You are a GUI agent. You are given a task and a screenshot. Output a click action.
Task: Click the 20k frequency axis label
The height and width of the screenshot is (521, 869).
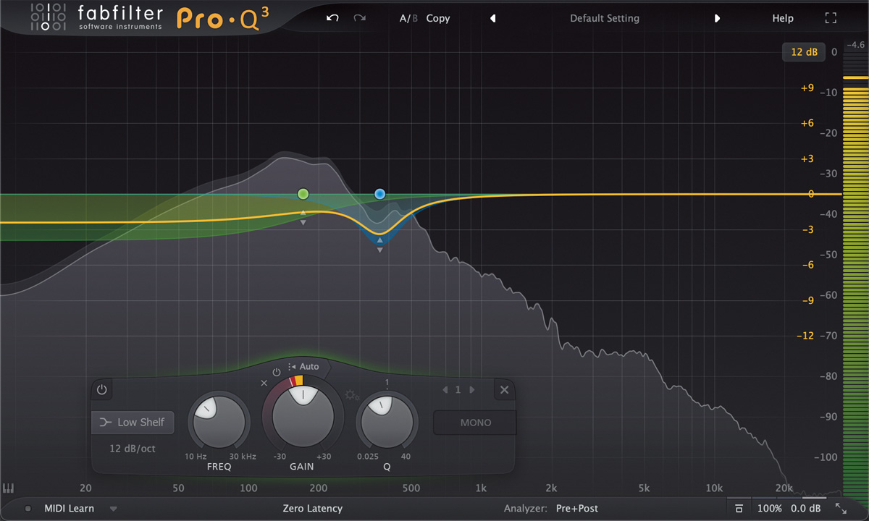(784, 488)
